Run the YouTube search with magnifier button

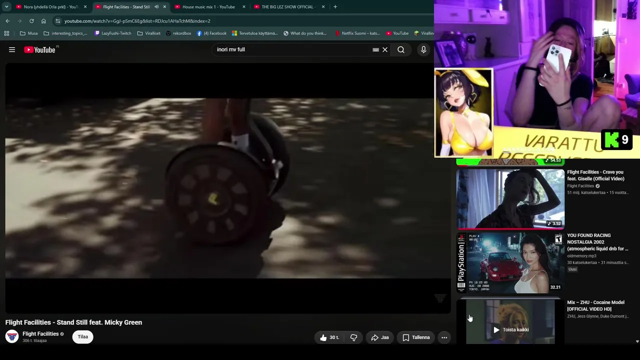(401, 49)
